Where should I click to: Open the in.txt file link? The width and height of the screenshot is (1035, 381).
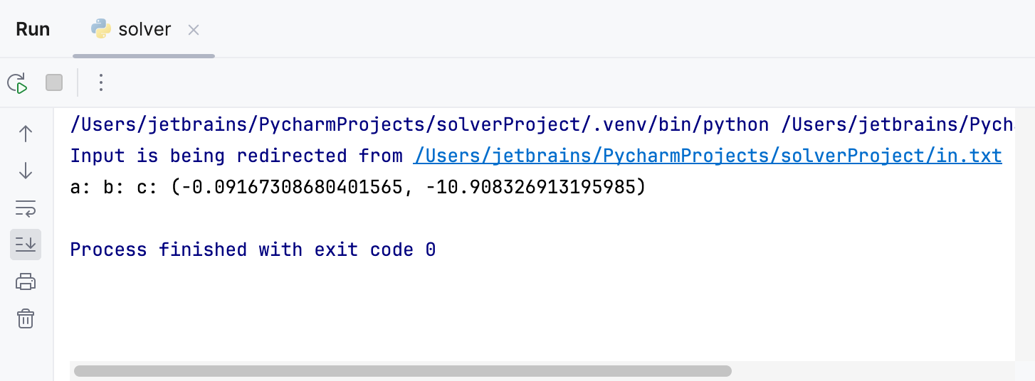point(708,156)
